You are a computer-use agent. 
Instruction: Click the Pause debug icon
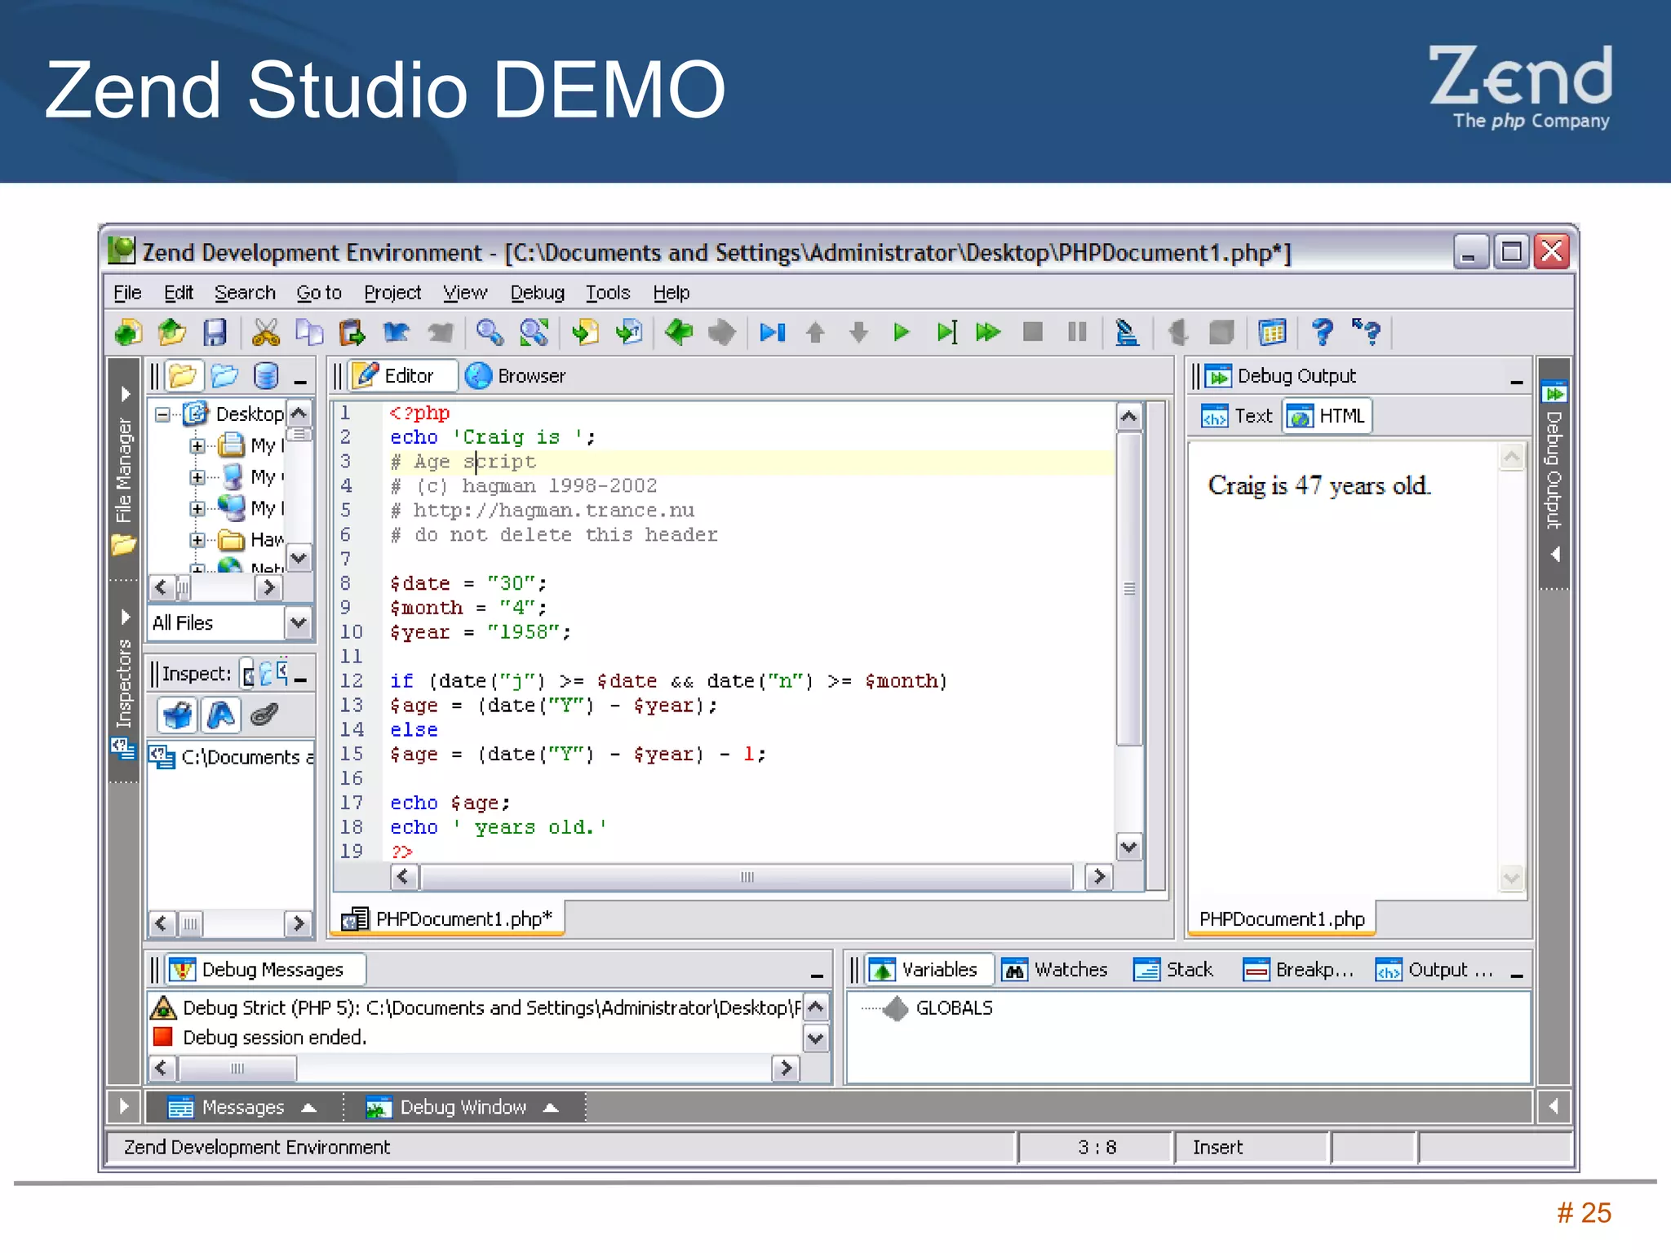point(1077,333)
